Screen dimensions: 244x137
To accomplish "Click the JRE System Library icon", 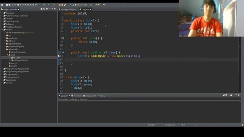I will (x=7, y=33).
